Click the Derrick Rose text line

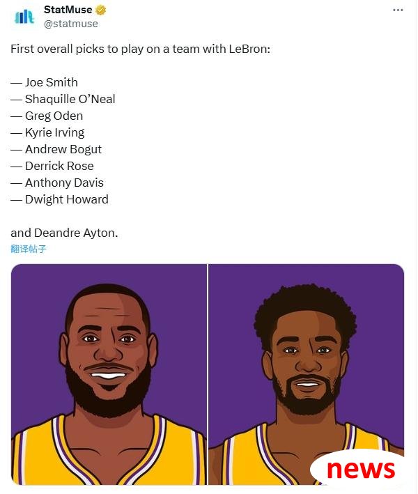pyautogui.click(x=52, y=166)
